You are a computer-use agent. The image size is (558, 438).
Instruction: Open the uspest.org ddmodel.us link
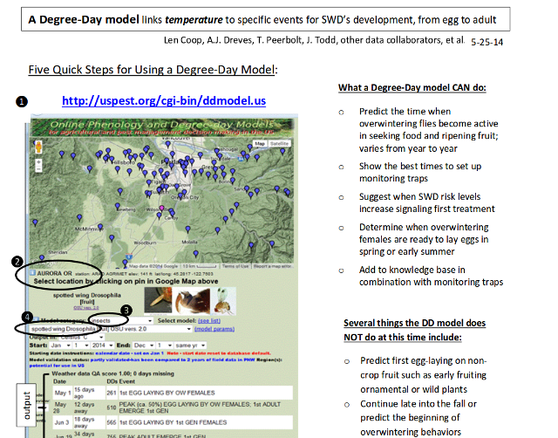[163, 101]
